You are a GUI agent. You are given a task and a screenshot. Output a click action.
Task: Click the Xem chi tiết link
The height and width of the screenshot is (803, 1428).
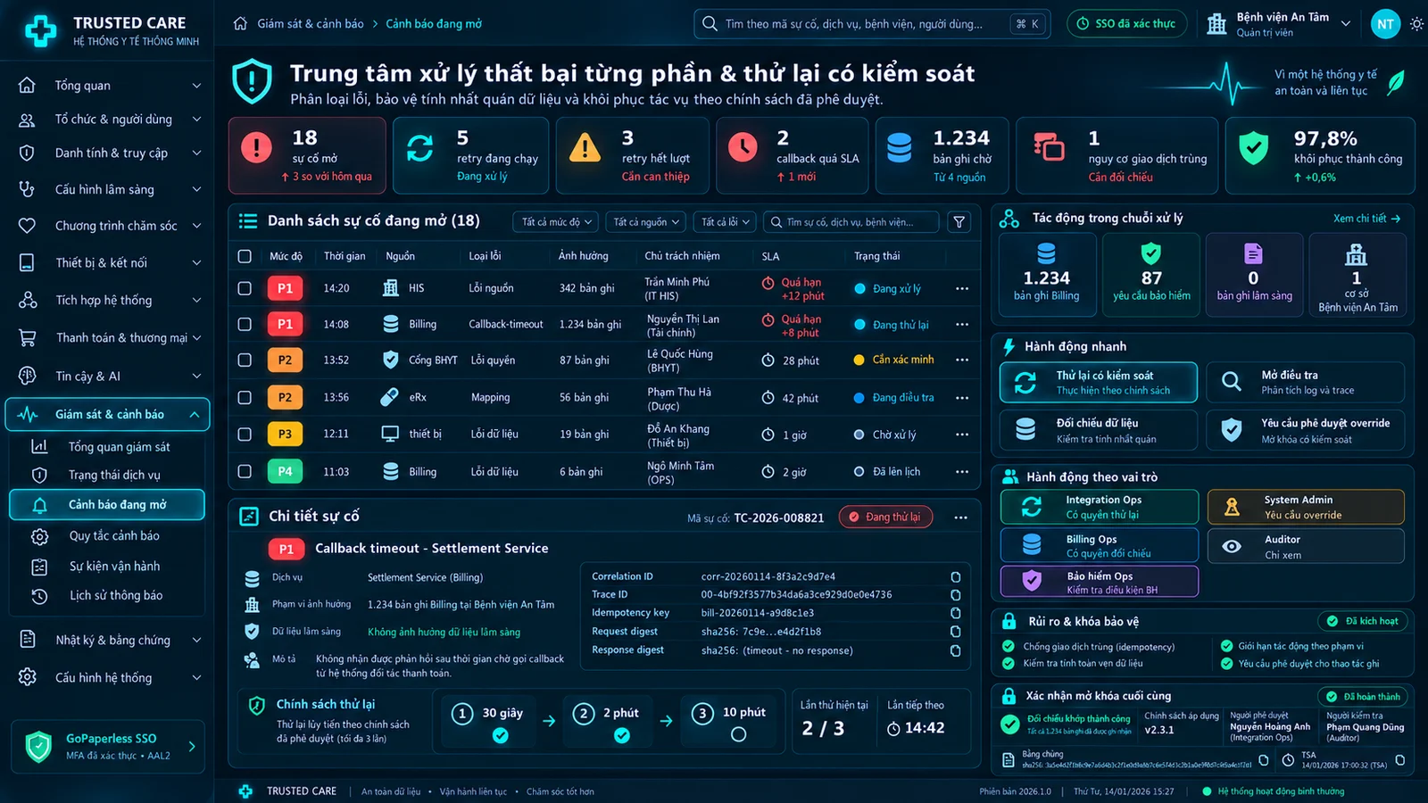1366,219
